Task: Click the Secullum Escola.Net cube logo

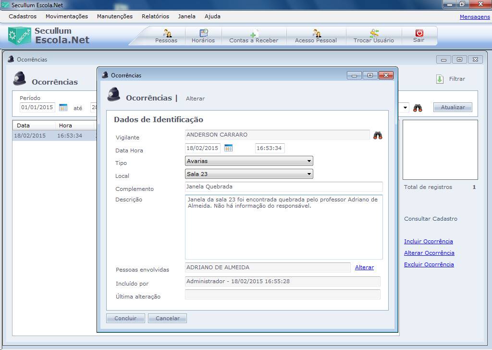Action: 19,36
